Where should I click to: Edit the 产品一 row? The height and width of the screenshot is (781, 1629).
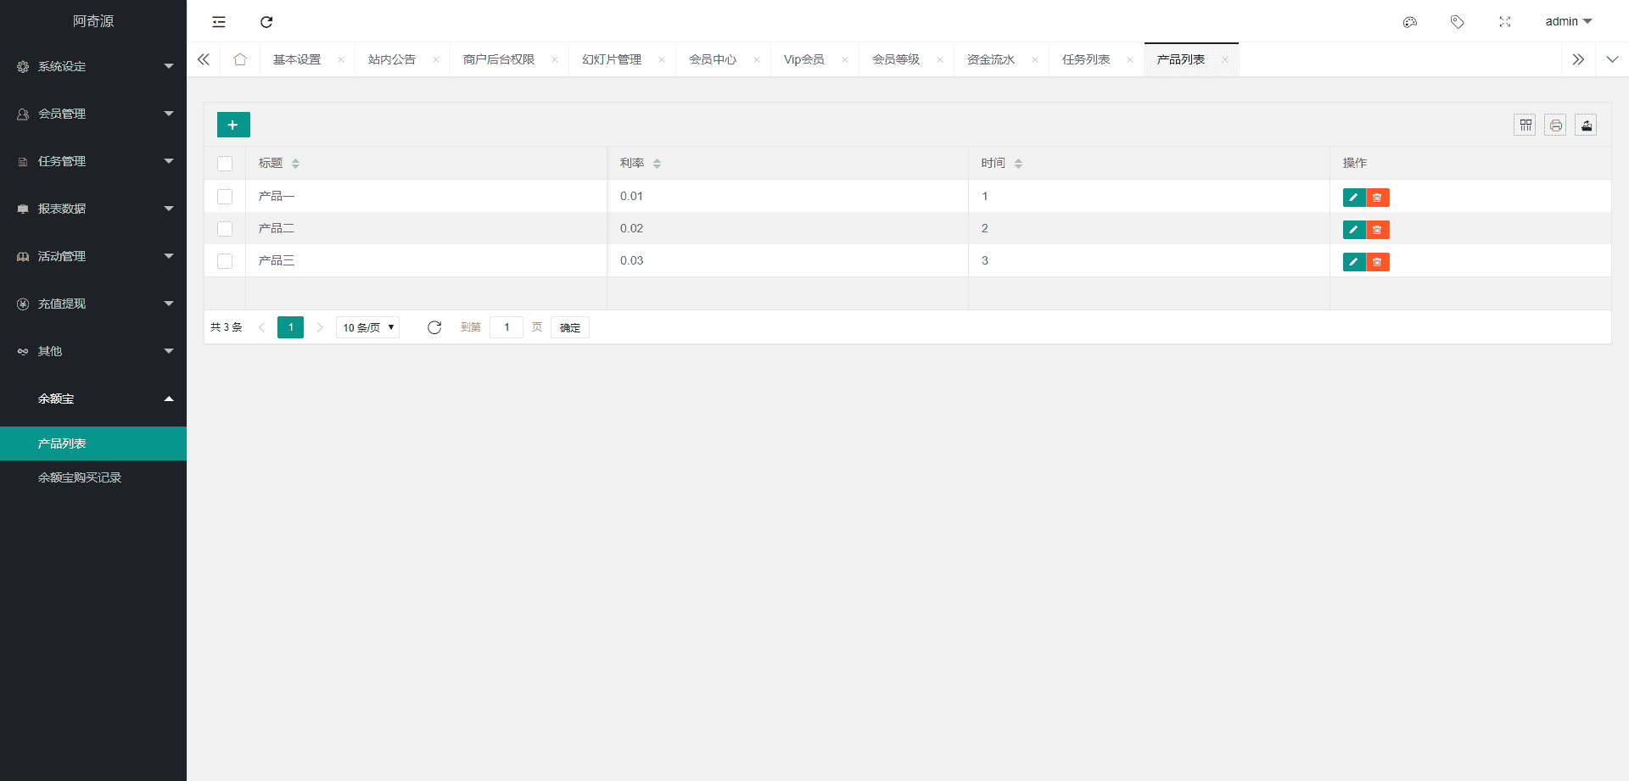pos(1353,198)
